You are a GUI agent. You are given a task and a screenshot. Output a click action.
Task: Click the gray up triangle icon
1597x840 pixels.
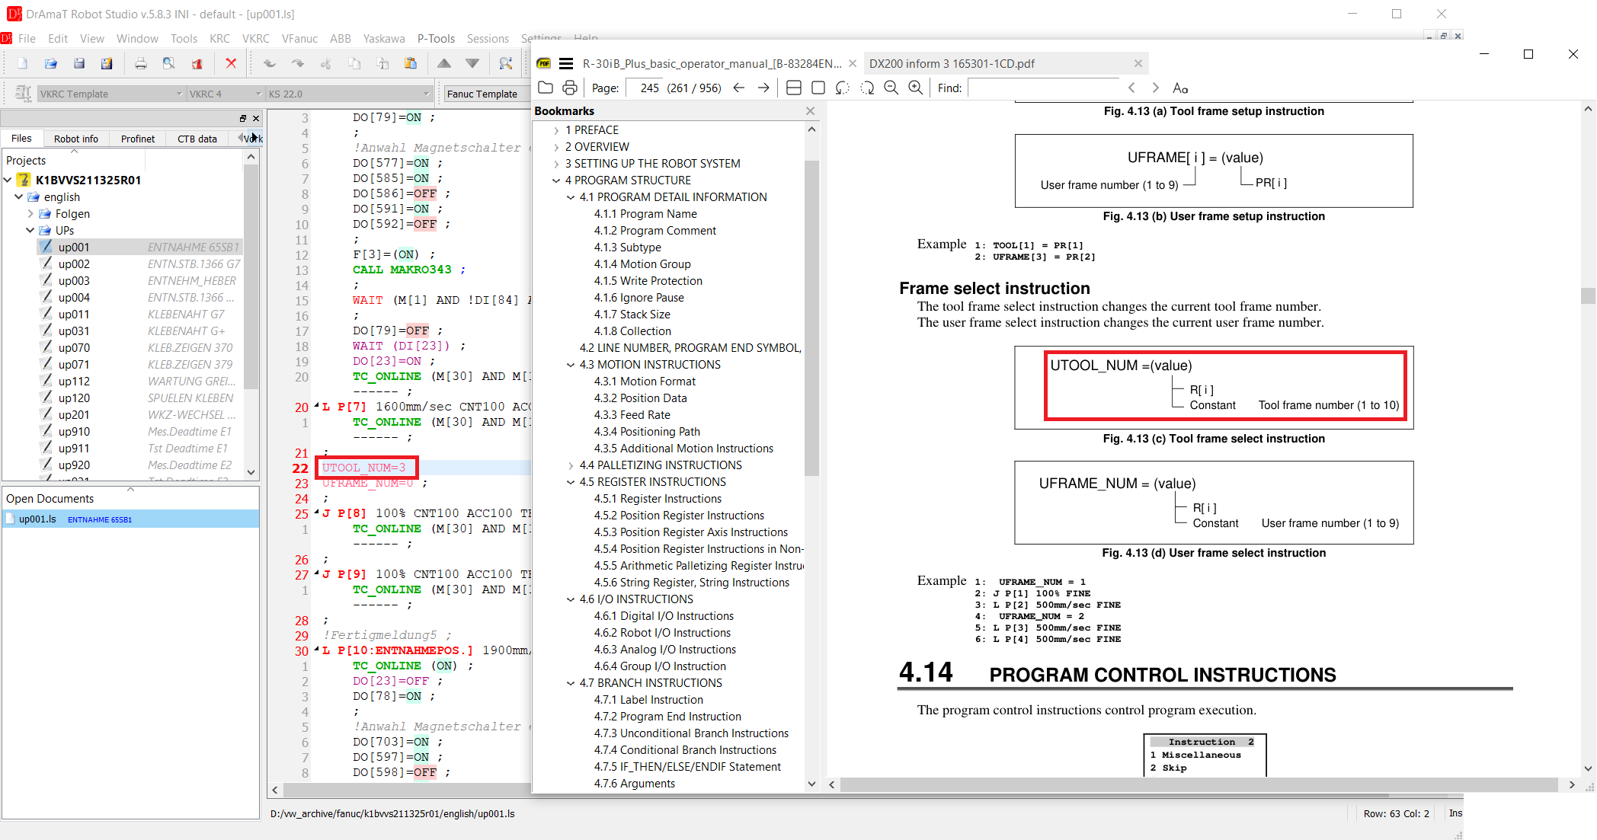(444, 63)
